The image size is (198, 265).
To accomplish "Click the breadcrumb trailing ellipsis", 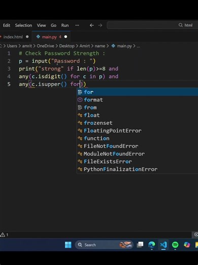I will coord(138,46).
